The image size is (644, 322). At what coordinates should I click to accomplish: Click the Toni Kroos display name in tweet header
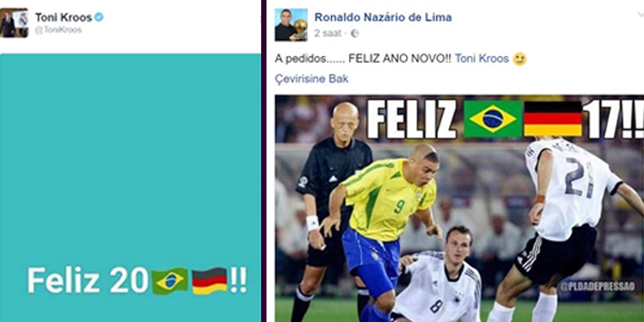[63, 17]
